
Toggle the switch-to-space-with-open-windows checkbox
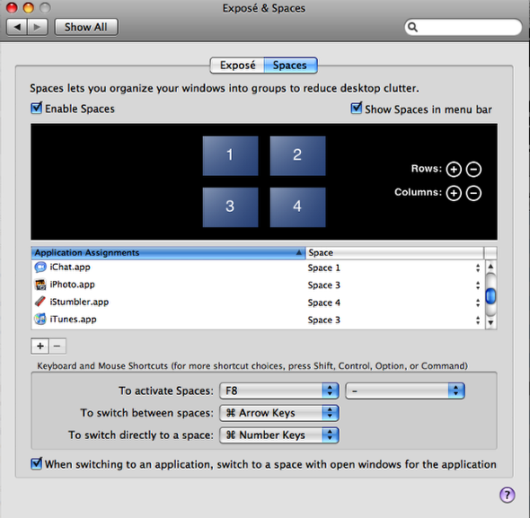pyautogui.click(x=36, y=463)
